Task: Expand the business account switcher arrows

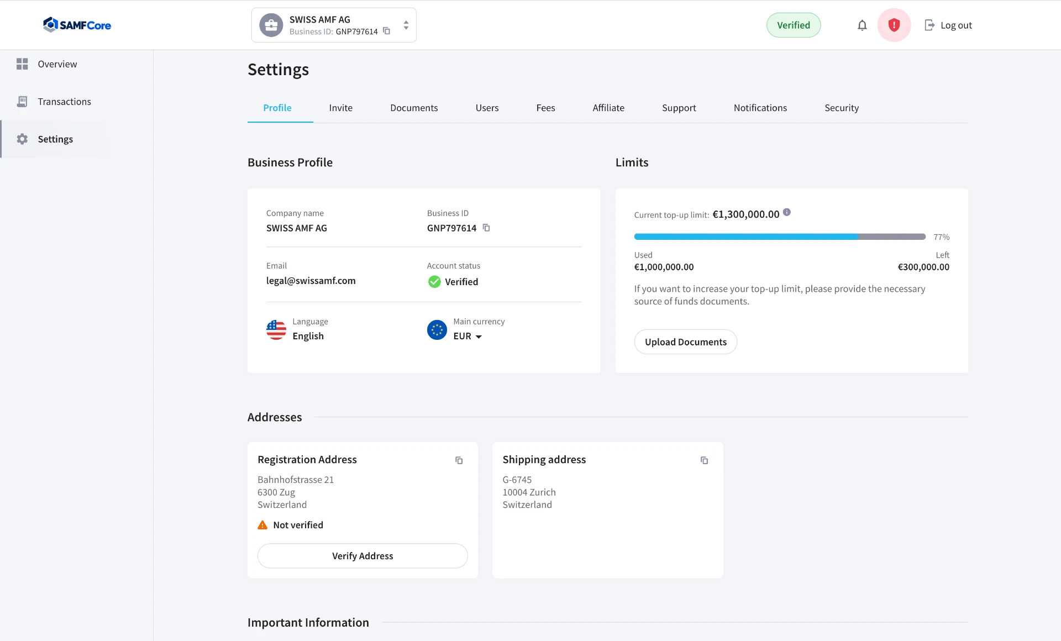Action: tap(406, 25)
